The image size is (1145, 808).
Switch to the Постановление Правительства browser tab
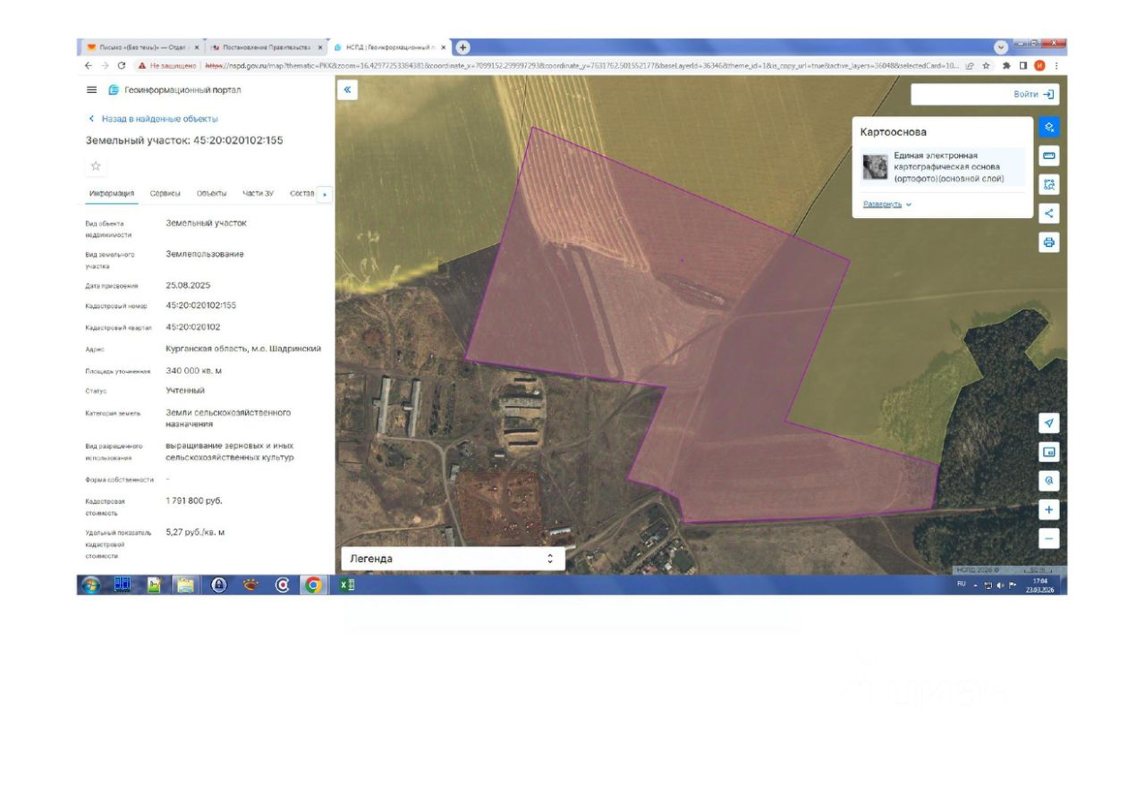tap(266, 47)
